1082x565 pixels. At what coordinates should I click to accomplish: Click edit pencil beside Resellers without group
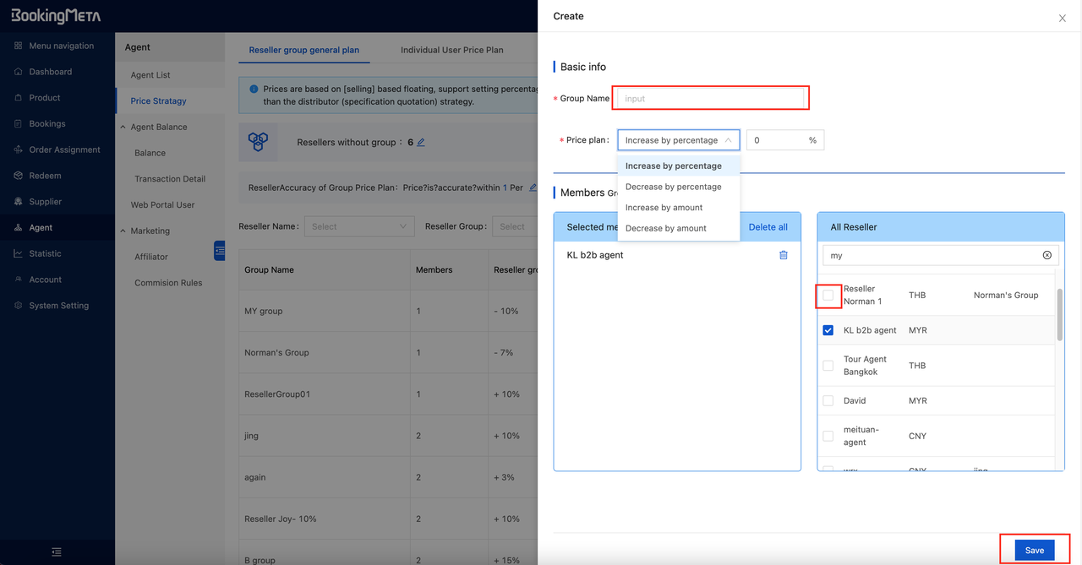(x=421, y=143)
